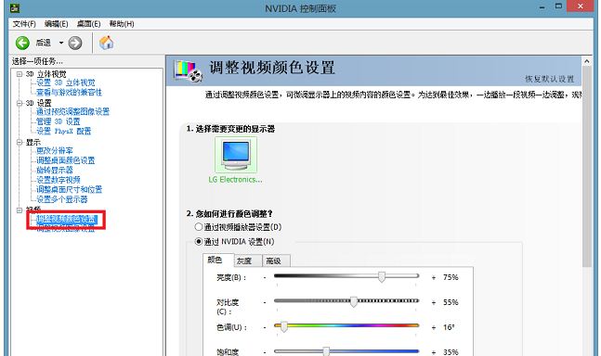Open 更改分辨率 in the task tree
This screenshot has width=601, height=356.
[55, 151]
